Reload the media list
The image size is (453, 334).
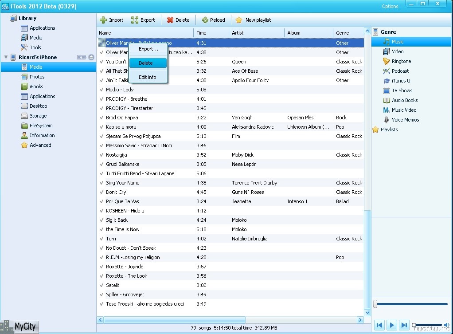tap(213, 20)
